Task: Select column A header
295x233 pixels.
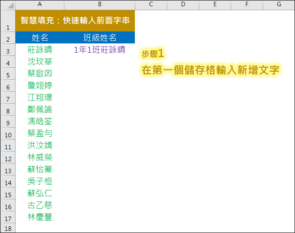Action: pos(39,5)
